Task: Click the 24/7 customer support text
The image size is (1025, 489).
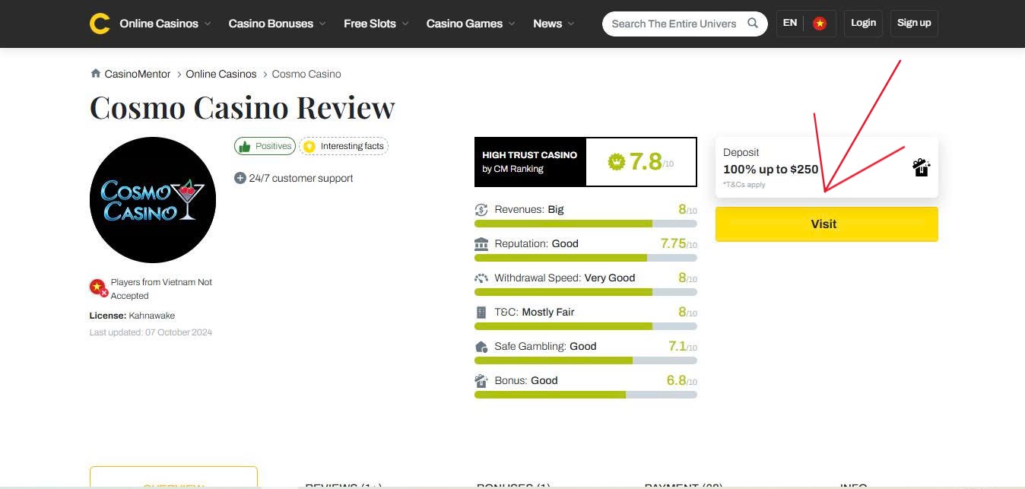Action: [x=301, y=178]
